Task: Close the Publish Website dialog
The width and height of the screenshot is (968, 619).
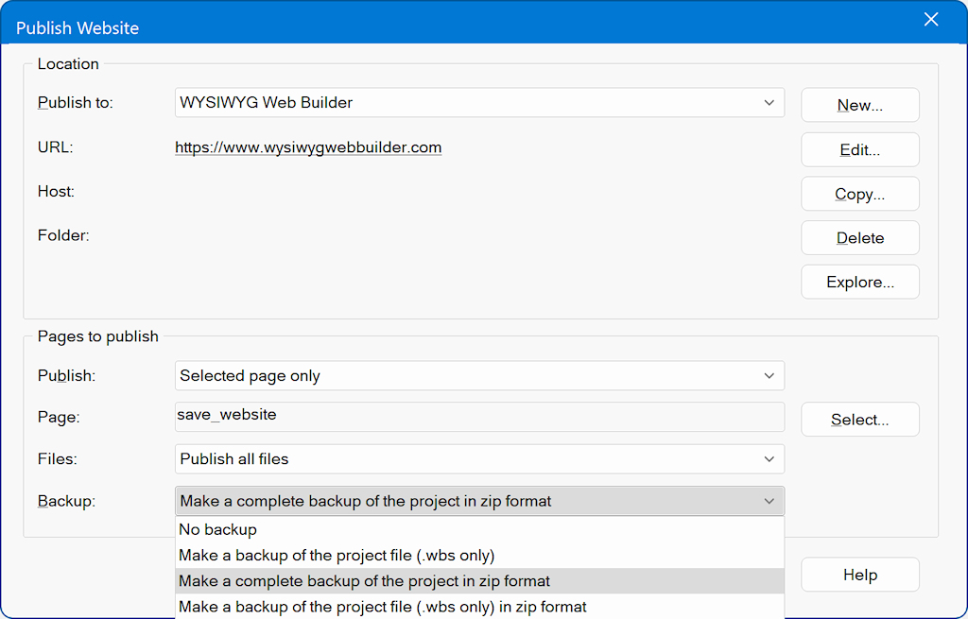Action: click(931, 20)
